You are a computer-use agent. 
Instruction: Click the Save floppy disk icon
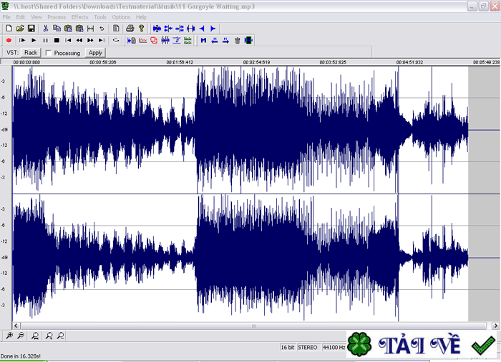[31, 28]
